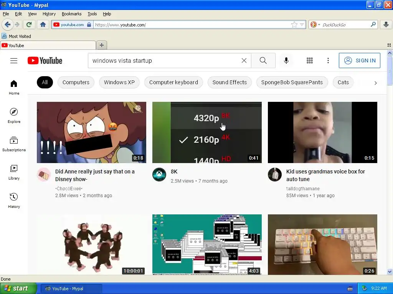Select the All filter chip

pos(45,82)
